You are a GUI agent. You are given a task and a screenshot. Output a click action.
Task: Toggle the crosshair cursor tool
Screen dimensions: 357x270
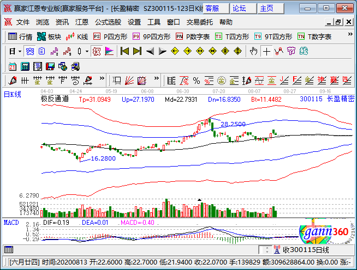pyautogui.click(x=266, y=51)
